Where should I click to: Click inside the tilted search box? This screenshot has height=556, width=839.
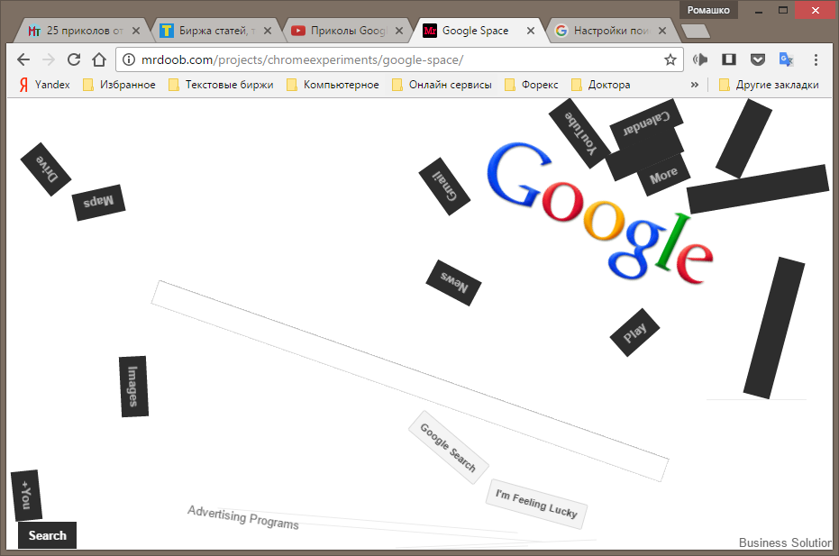410,381
